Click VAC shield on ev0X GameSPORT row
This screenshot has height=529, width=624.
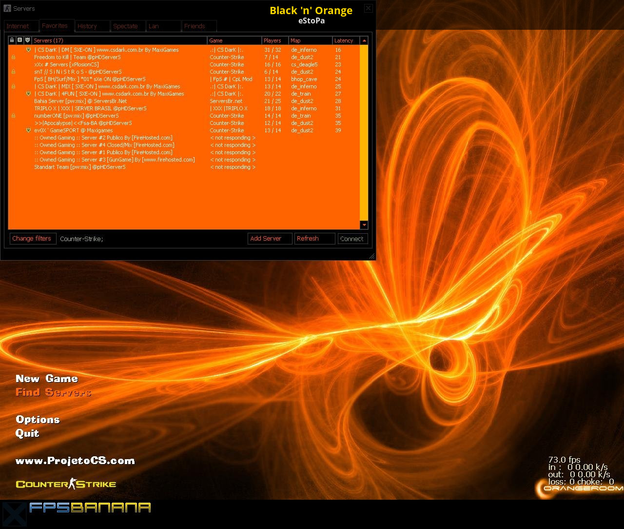tap(28, 130)
